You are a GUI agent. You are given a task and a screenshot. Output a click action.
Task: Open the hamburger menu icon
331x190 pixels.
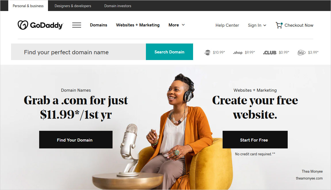coord(77,25)
